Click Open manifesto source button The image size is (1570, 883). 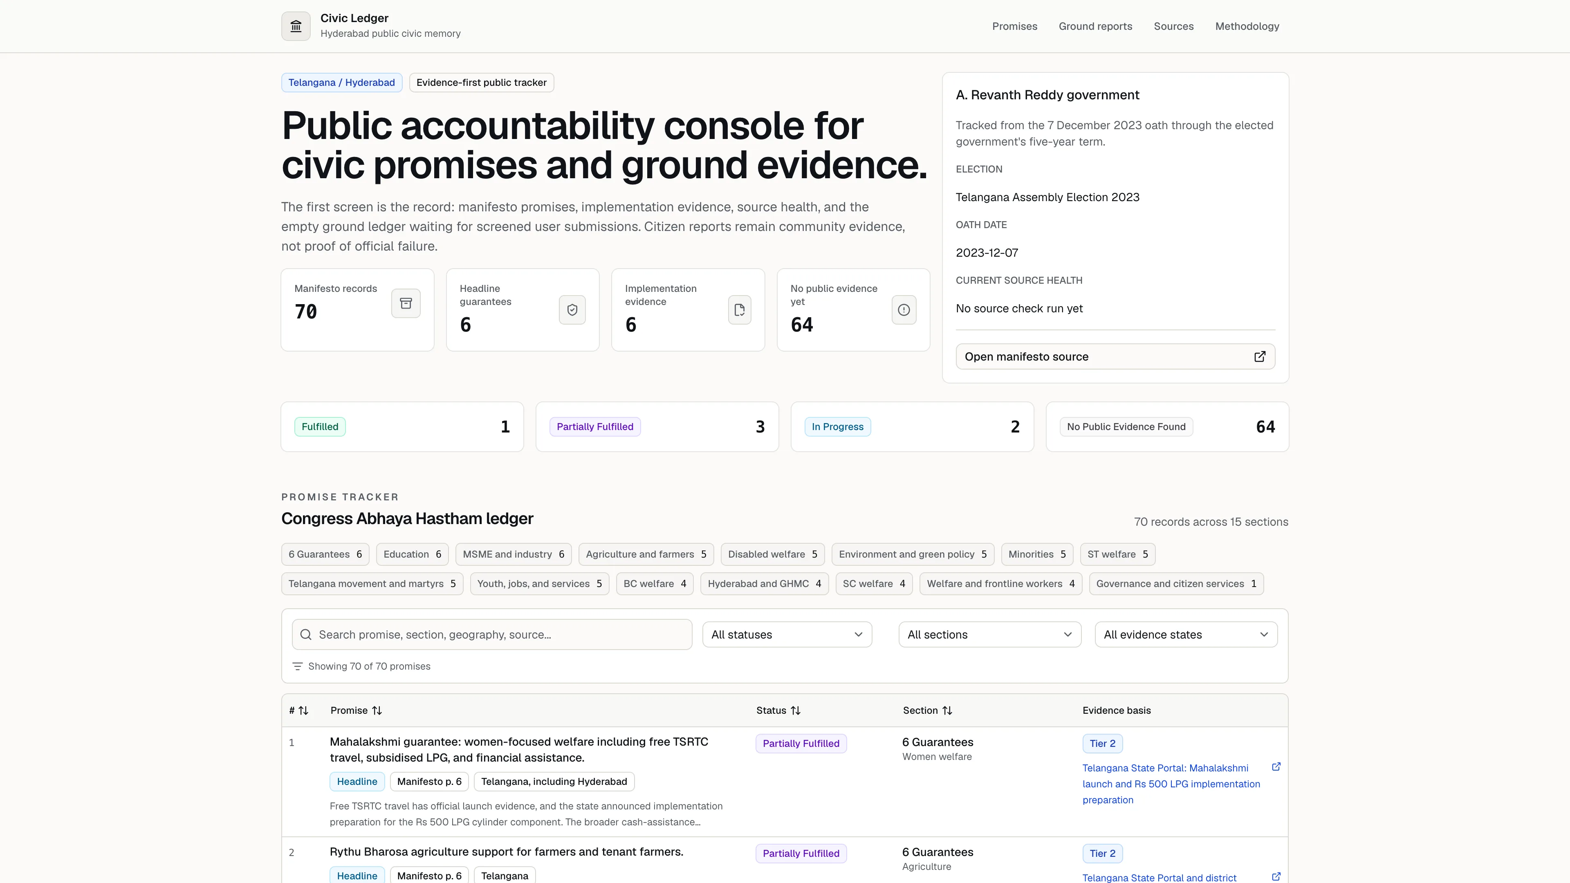click(1115, 356)
